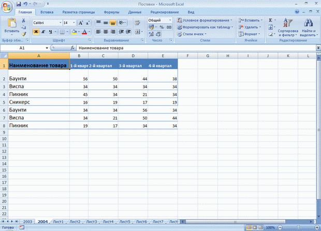Open the Calibri font name dropdown

[x=61, y=23]
